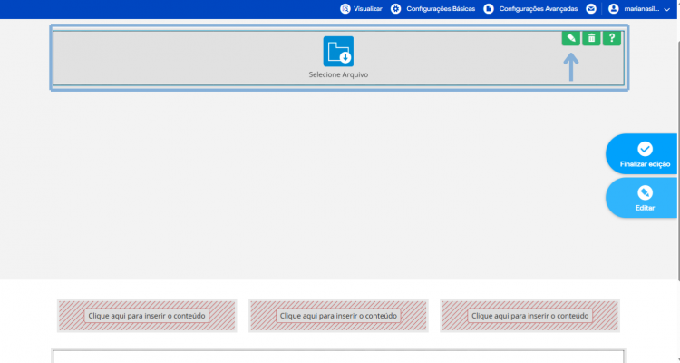Image resolution: width=680 pixels, height=363 pixels.
Task: Click the Configurações Básicas menu label
Action: [x=441, y=9]
